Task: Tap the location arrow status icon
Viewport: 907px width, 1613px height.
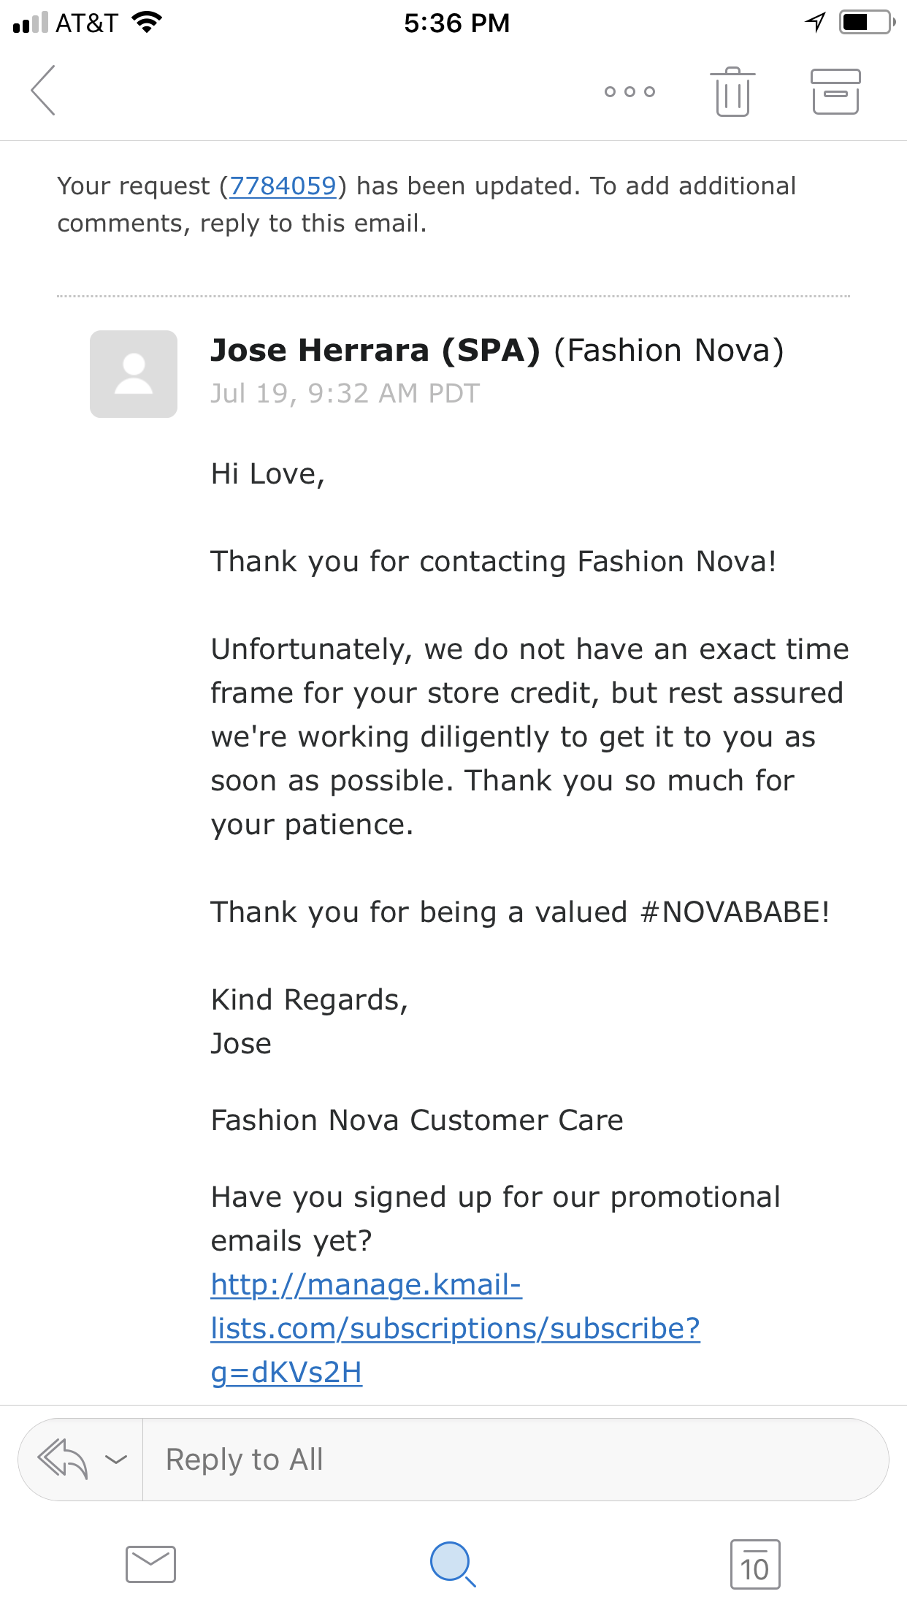Action: 815,23
